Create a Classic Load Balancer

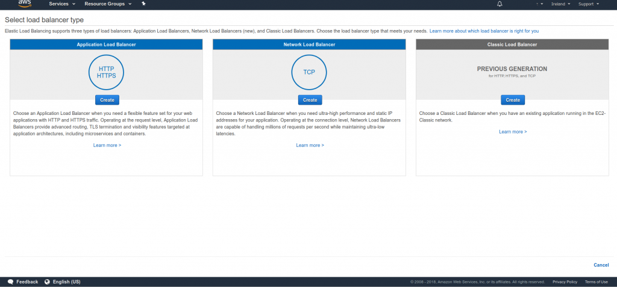(x=513, y=100)
